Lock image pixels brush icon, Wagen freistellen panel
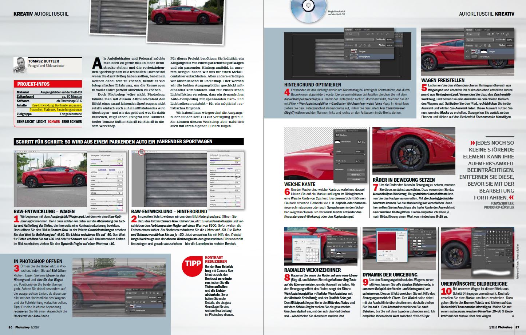The image size is (526, 335). coord(481,45)
